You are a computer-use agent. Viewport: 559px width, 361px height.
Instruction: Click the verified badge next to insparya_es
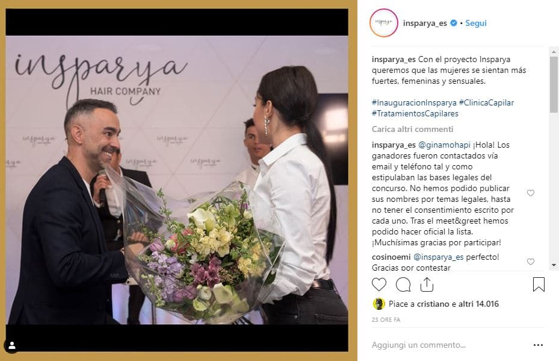click(454, 23)
